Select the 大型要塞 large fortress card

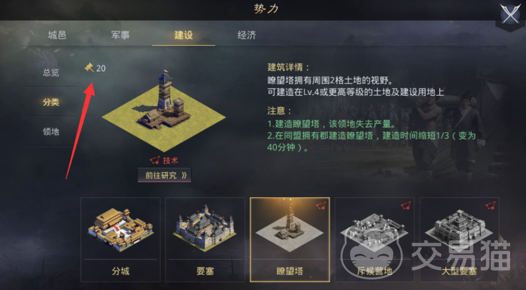[x=459, y=240]
